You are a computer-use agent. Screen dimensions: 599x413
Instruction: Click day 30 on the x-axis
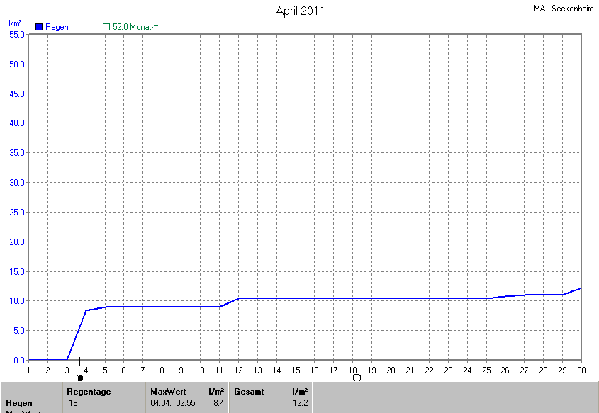pyautogui.click(x=581, y=370)
